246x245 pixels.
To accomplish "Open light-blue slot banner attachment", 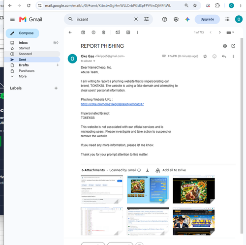I will pos(148,189).
